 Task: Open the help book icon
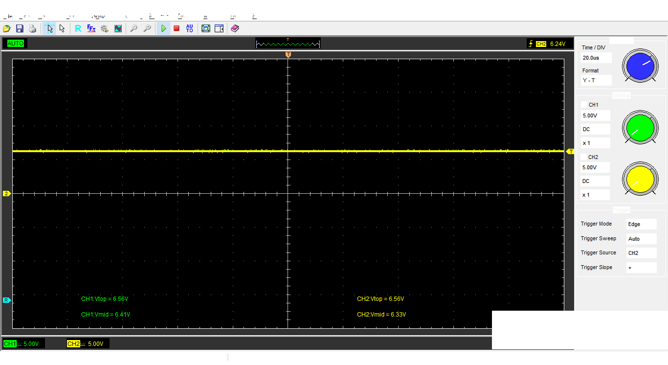point(235,29)
